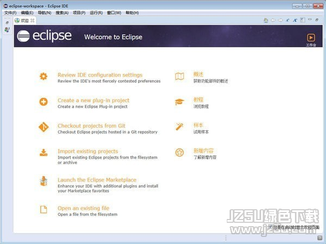This screenshot has height=244, width=326.
Task: Click the globe icon on Welcome tab
Action: click(17, 20)
